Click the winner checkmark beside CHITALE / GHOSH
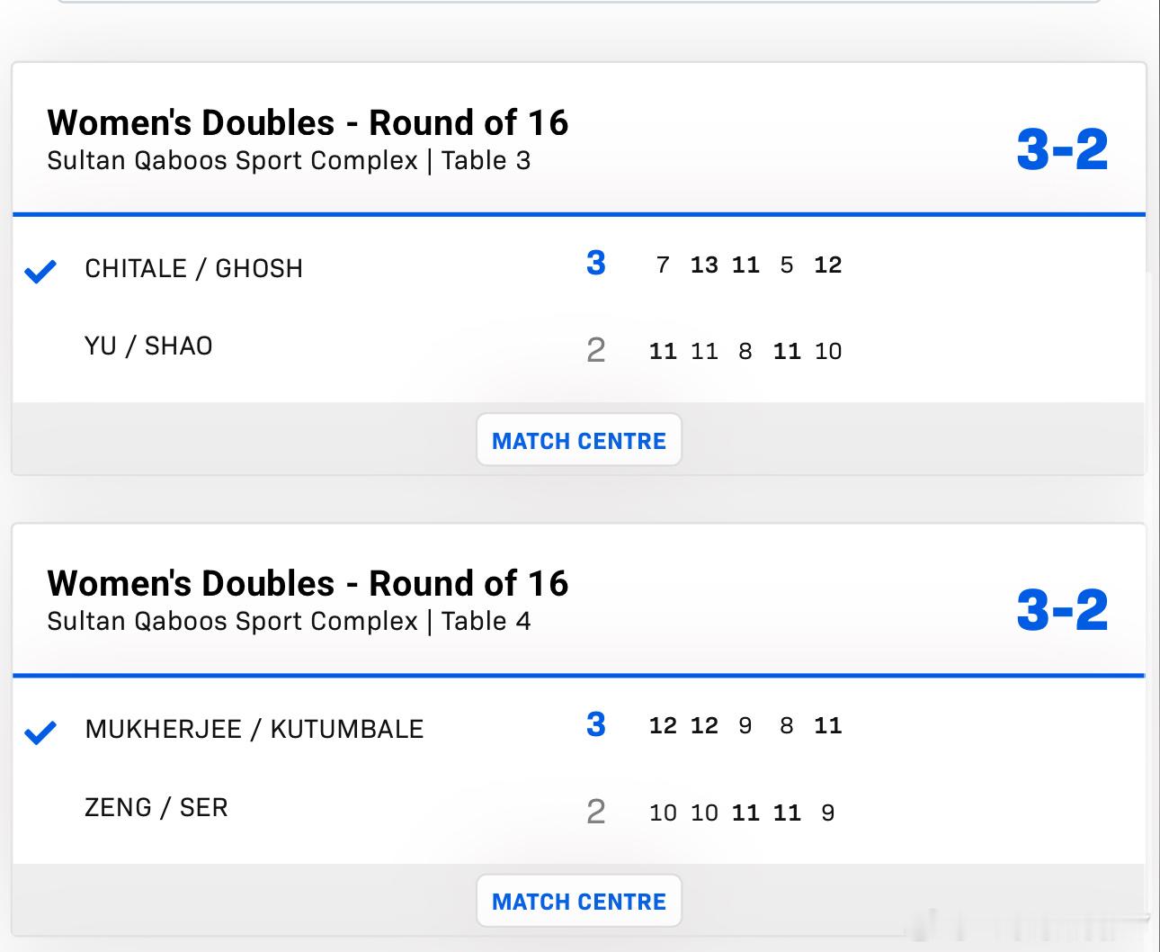 click(40, 270)
